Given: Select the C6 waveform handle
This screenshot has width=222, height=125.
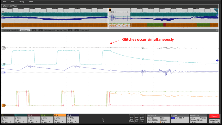Looking at the screenshot, I should (4, 73).
